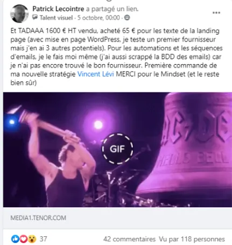Follow the MEDIA1.TENOR.COM source link
The width and height of the screenshot is (232, 245).
[x=38, y=218]
